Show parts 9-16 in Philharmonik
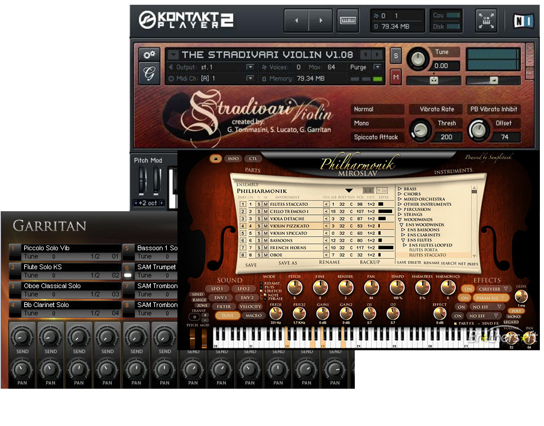The image size is (544, 426). click(382, 191)
